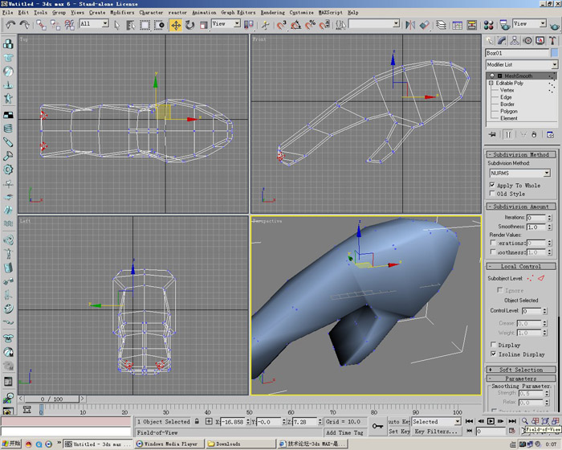Viewport: 562px width, 450px height.
Task: Open the Modifier List dropdown
Action: click(x=554, y=65)
